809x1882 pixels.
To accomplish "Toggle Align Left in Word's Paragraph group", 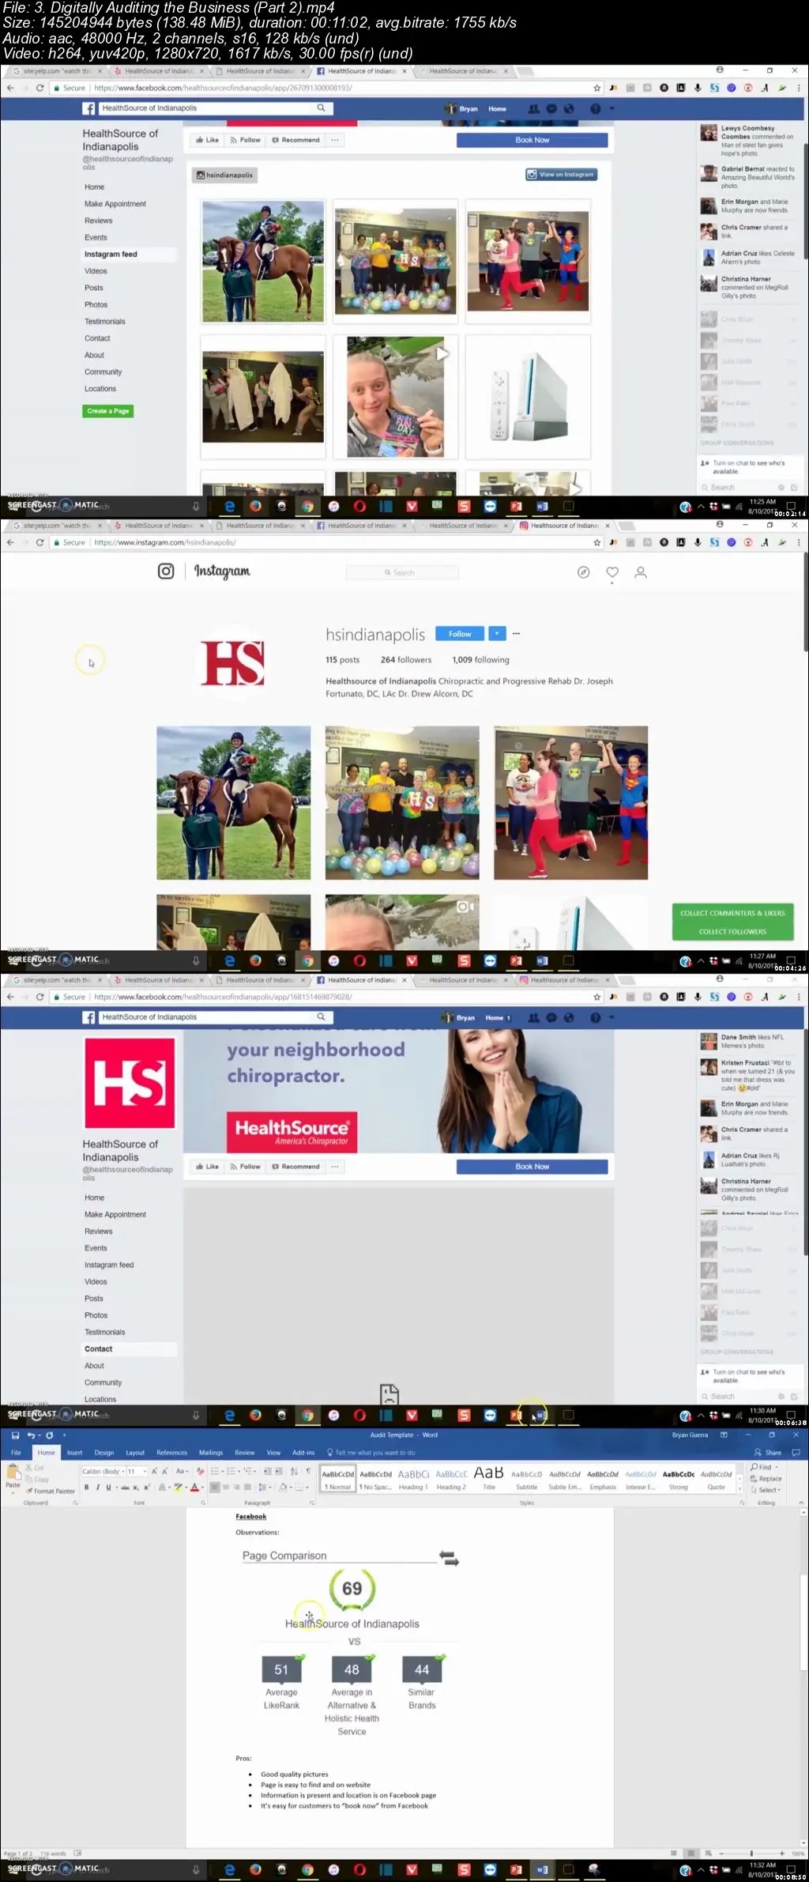I will (215, 1487).
